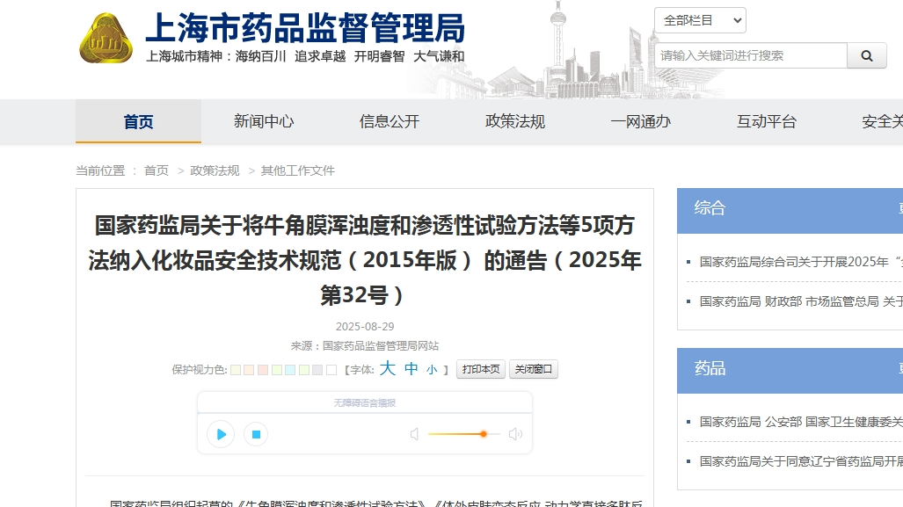Select the pink eye-protection color swatch
Viewport: 903px width, 507px height.
[x=263, y=370]
